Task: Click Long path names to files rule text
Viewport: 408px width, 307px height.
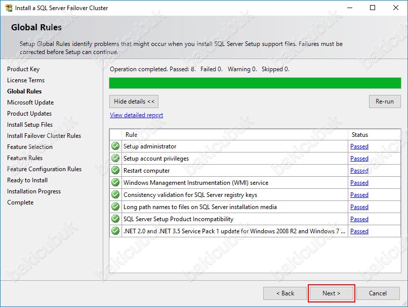Action: click(200, 207)
